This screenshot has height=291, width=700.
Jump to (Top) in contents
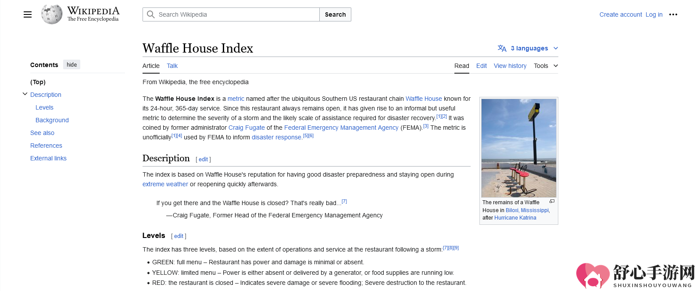38,82
